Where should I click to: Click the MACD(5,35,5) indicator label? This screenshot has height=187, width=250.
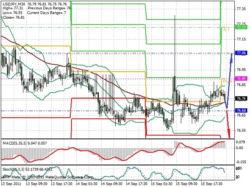tap(15, 143)
